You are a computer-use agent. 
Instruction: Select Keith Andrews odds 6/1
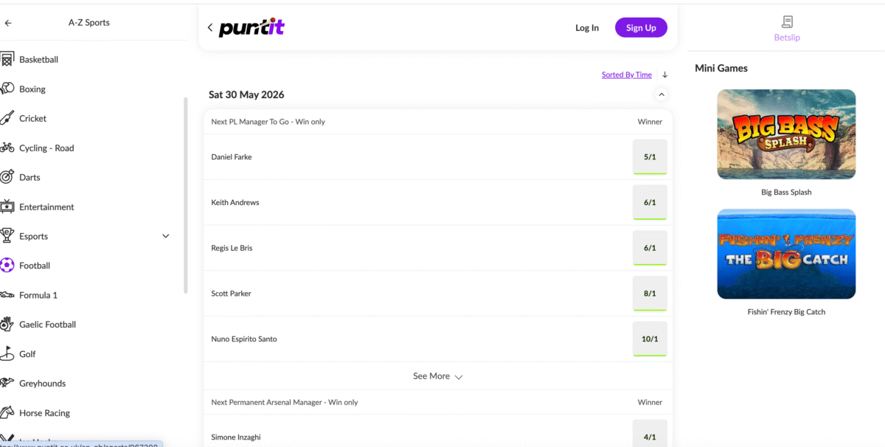pyautogui.click(x=650, y=203)
